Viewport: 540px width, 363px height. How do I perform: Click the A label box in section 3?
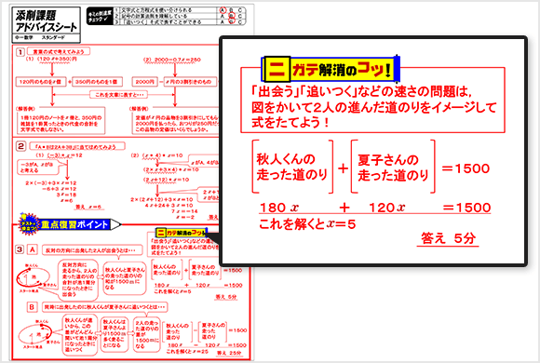click(33, 249)
